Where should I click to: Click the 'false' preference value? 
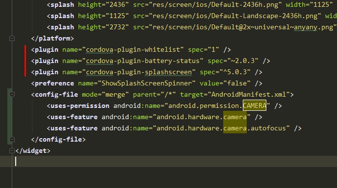237,83
